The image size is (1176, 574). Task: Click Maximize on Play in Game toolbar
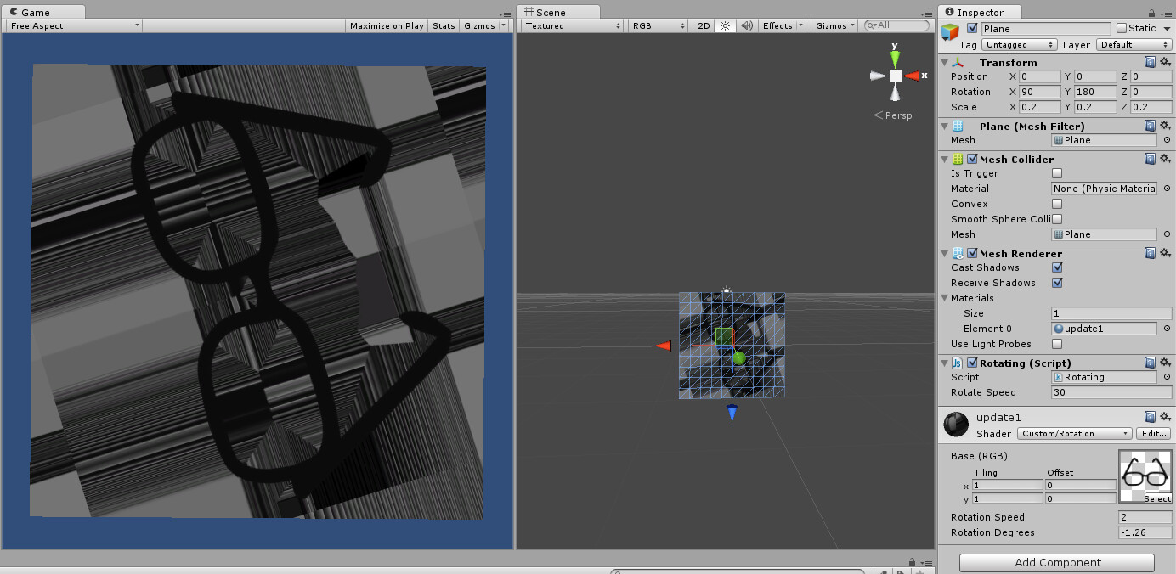[x=387, y=25]
